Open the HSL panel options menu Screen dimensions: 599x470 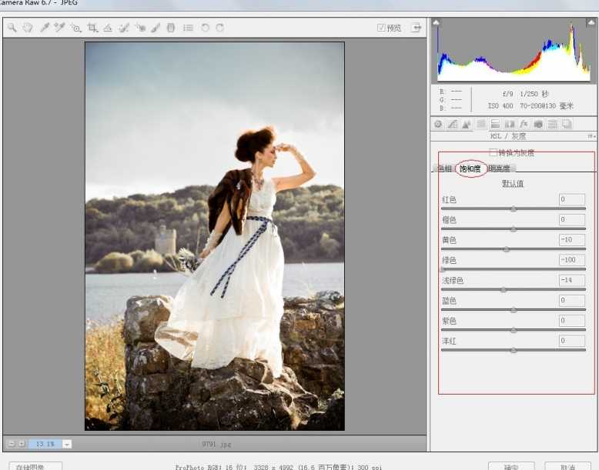coord(591,136)
